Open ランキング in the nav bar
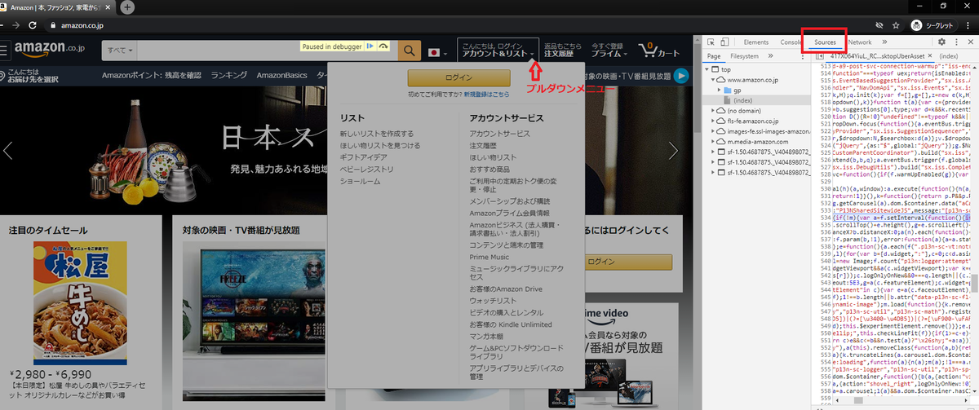Screen dimensions: 979x410 coord(229,76)
